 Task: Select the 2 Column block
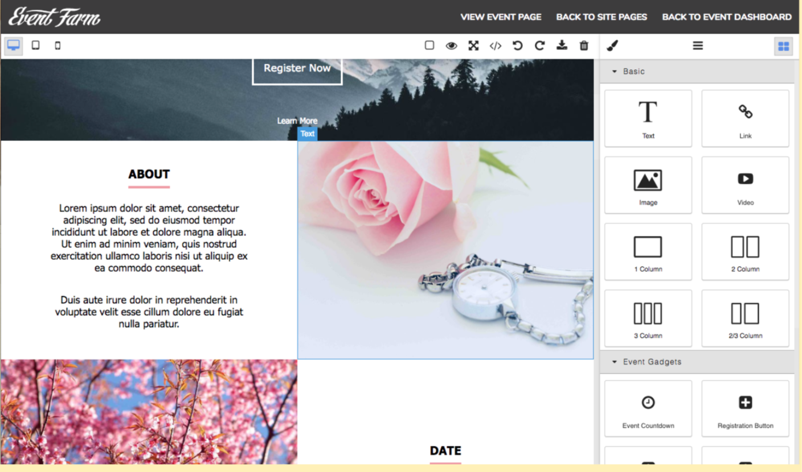[745, 251]
